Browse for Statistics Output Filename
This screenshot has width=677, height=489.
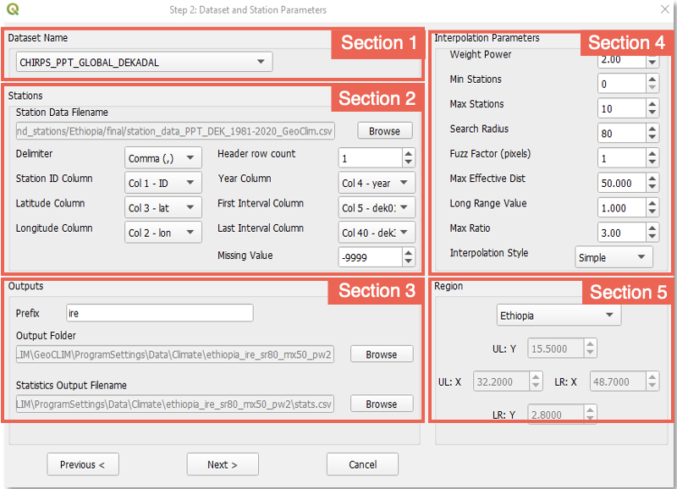click(382, 404)
